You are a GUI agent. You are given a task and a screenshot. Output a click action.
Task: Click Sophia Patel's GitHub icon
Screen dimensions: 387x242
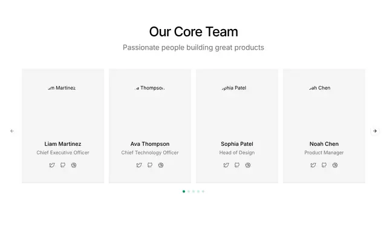[x=237, y=165]
